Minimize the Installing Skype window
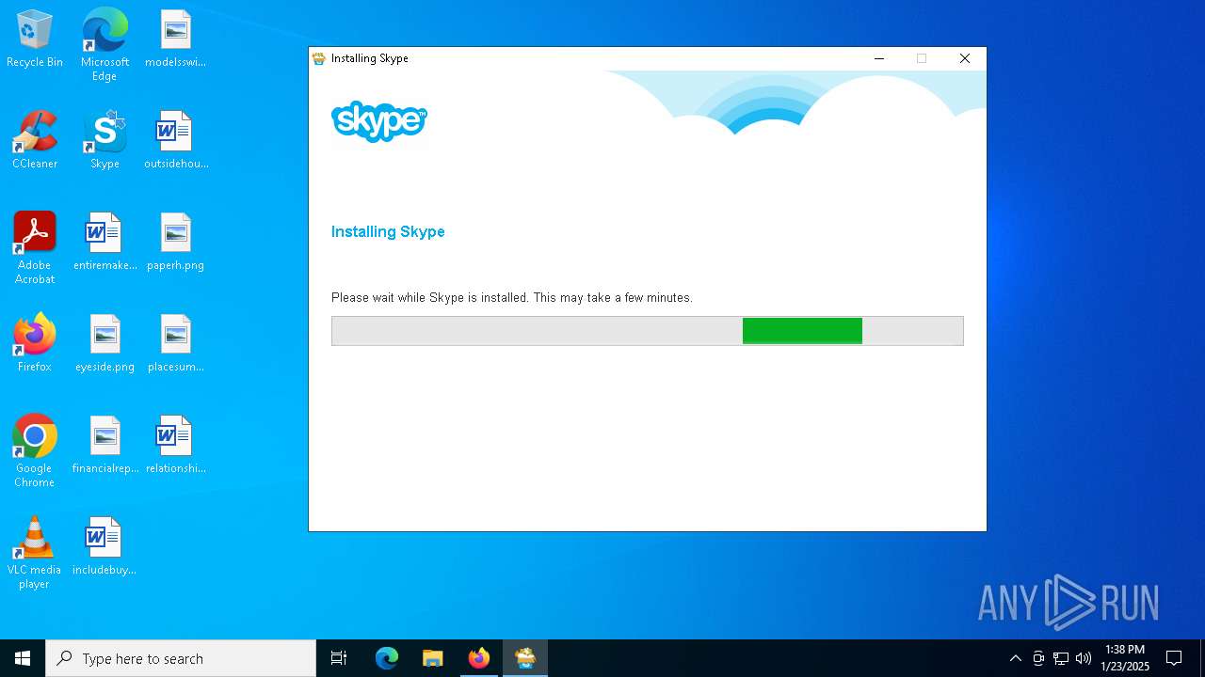The width and height of the screenshot is (1205, 677). pos(879,58)
